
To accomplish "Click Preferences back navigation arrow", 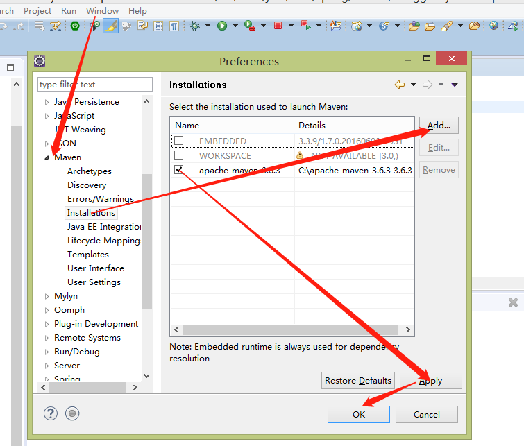I will [399, 85].
